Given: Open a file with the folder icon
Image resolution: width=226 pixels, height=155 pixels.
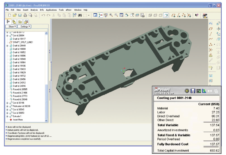Looking at the screenshot, I should click(15, 15).
